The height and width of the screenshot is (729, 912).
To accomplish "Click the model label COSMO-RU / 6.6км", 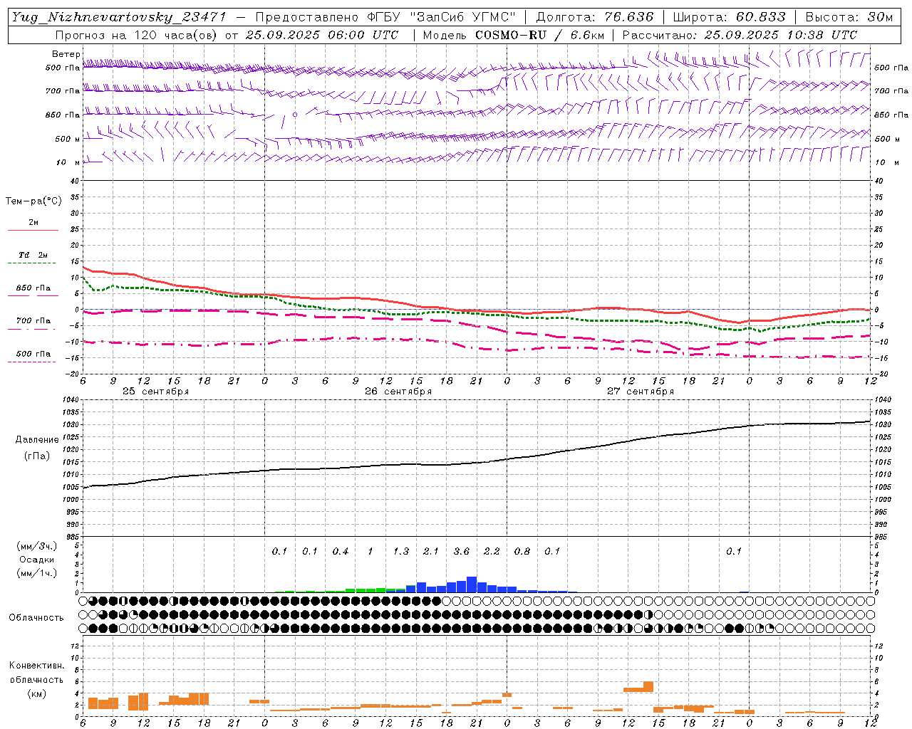I will tap(540, 35).
